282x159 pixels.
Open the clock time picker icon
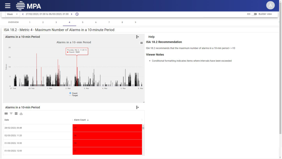[x=77, y=14]
